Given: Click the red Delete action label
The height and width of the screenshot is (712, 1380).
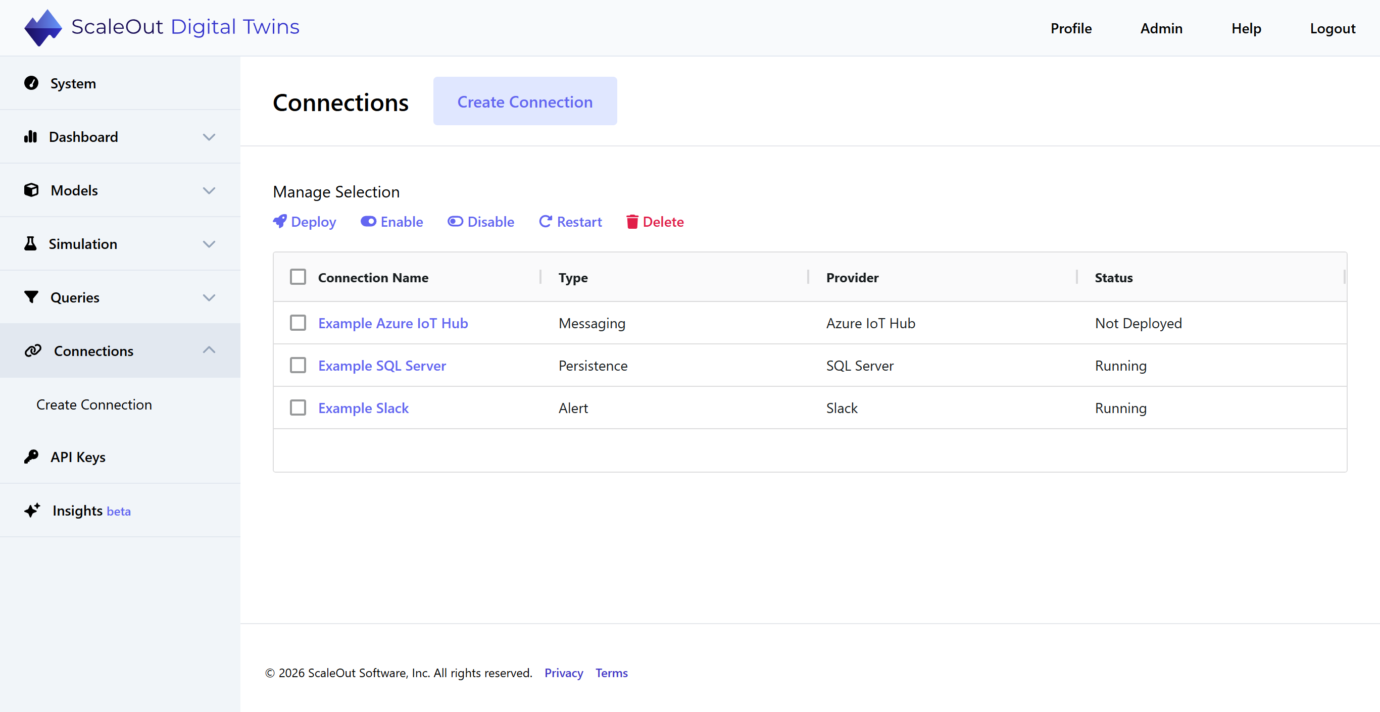Looking at the screenshot, I should click(663, 222).
